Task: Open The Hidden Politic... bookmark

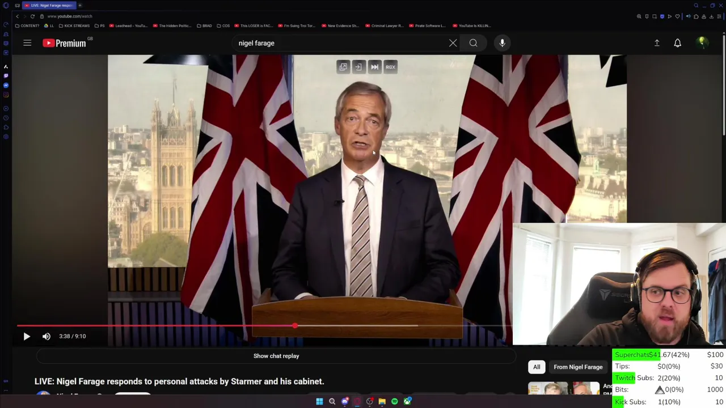Action: 172,25
